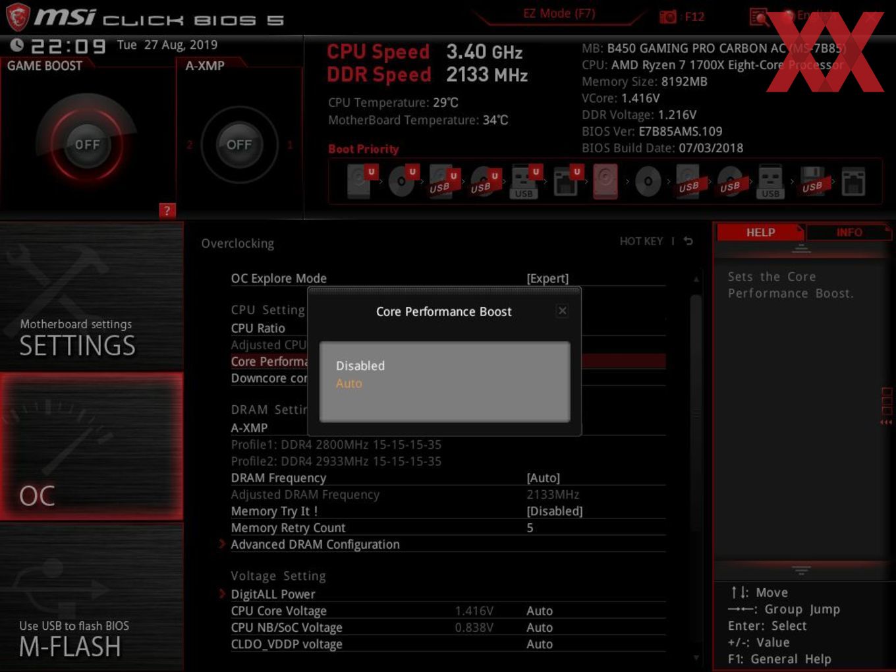This screenshot has width=896, height=672.
Task: Click the UEFI USB key boot icon
Action: tap(525, 181)
